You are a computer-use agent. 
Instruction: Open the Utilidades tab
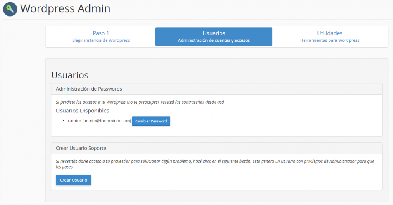330,36
